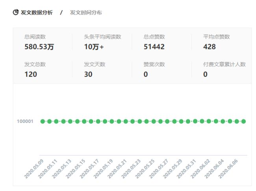
Task: Click the 2020.05.21 axis date label
Action: [117, 169]
